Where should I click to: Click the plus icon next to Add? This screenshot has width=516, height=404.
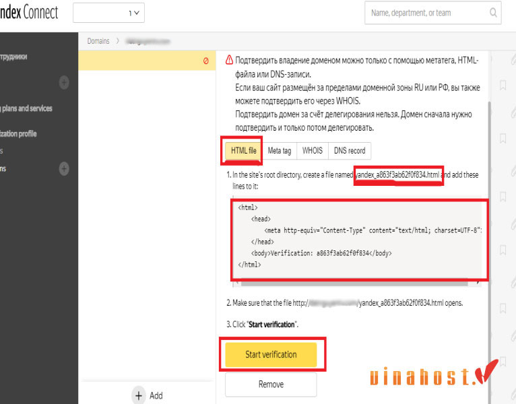pyautogui.click(x=139, y=395)
